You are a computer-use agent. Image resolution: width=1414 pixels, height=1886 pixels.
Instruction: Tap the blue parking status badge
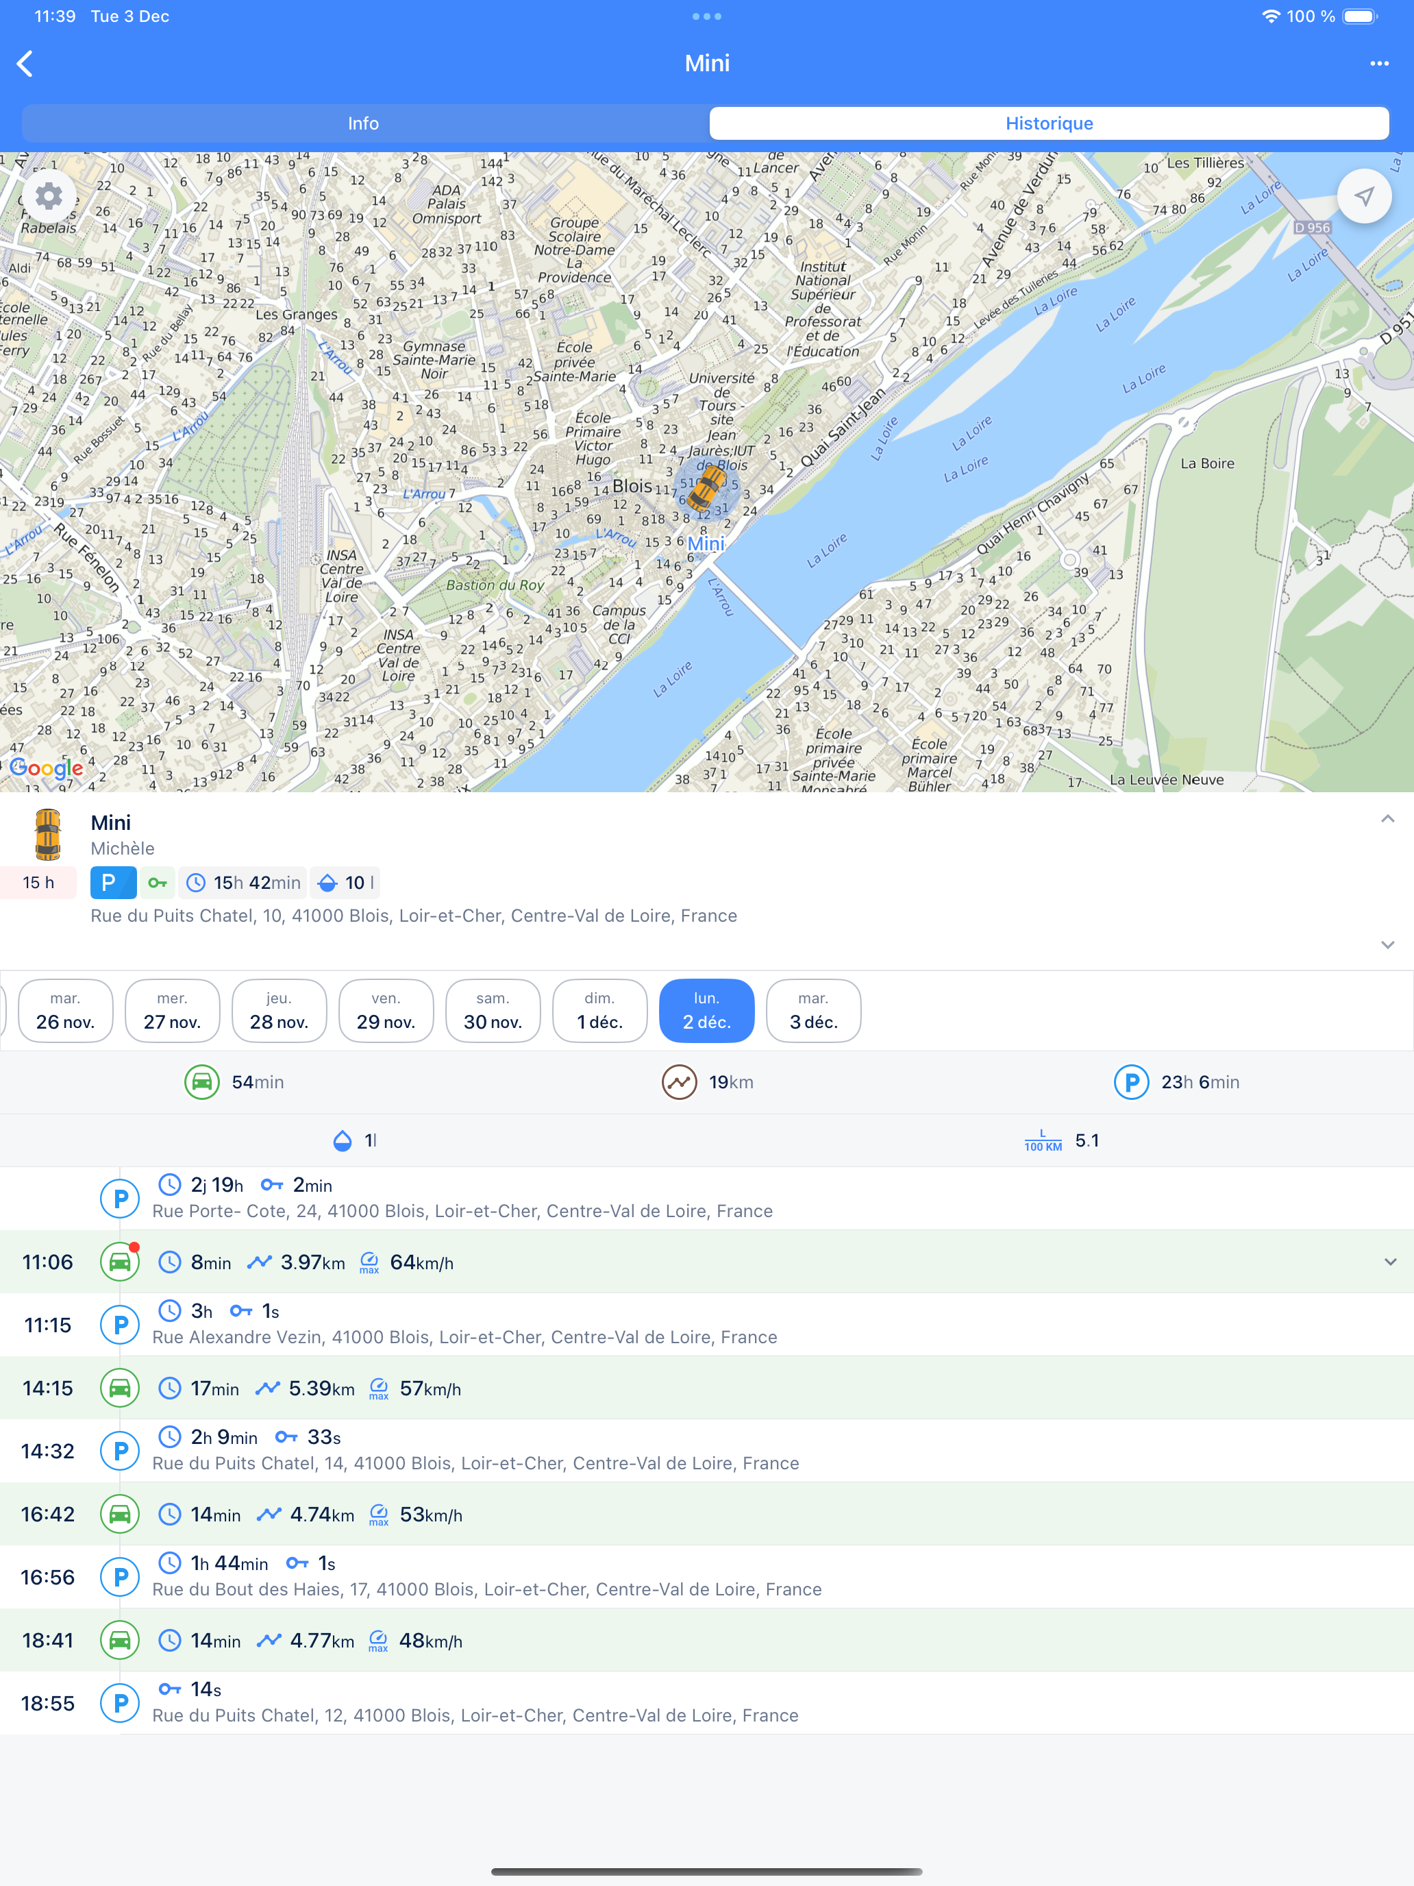[x=113, y=883]
